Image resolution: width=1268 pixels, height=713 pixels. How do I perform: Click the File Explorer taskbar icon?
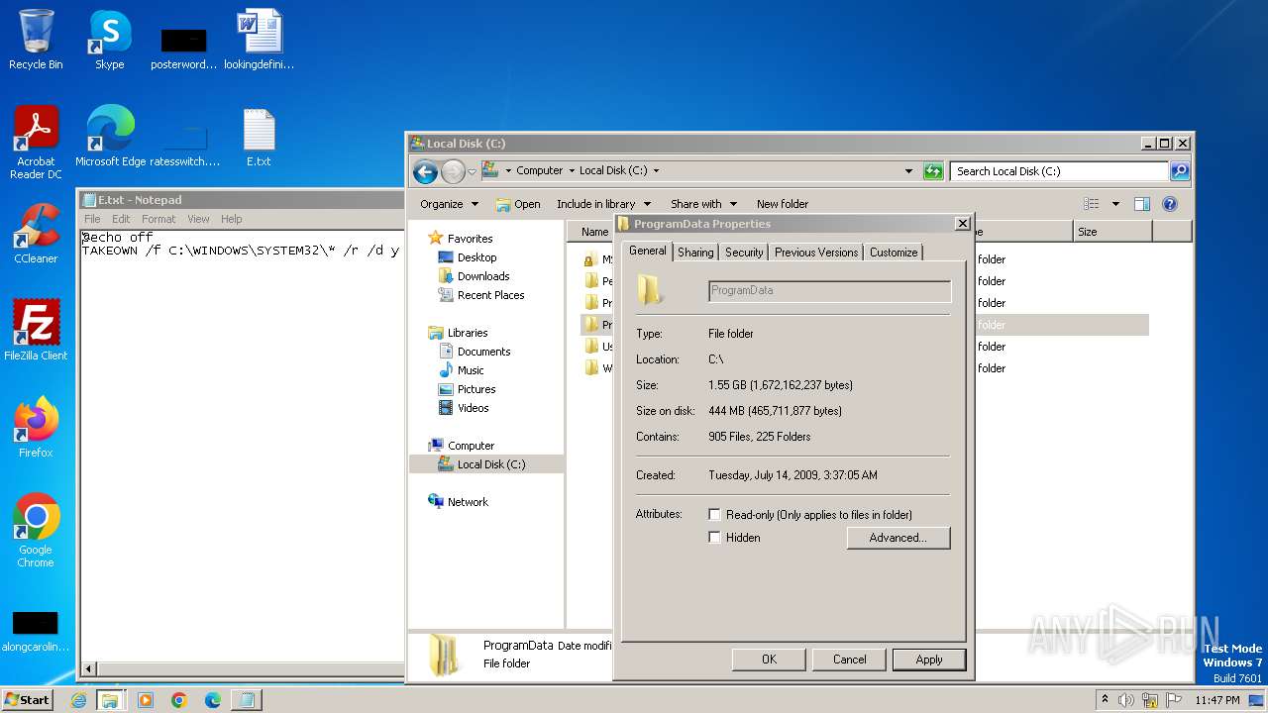110,700
